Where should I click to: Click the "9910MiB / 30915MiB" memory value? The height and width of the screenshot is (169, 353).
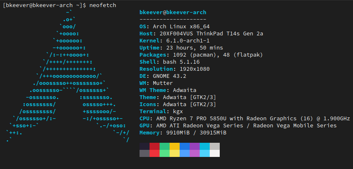[x=196, y=133]
